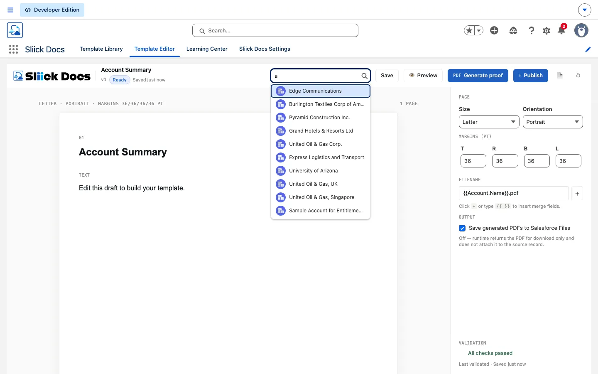Select Grand Hotels & Resorts Ltd

tap(321, 131)
